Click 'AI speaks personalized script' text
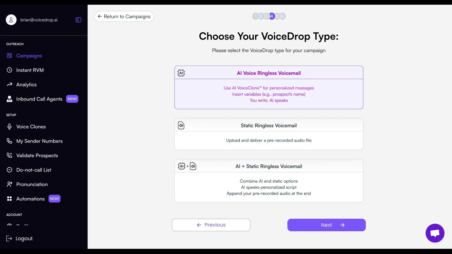Screen dimensions: 452x254 (269, 187)
